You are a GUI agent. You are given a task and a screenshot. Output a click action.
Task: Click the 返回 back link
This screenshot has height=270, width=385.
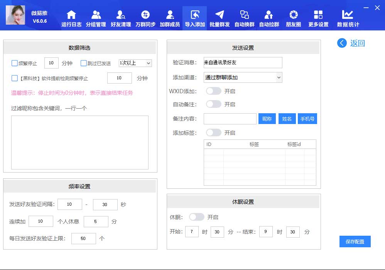click(x=351, y=43)
